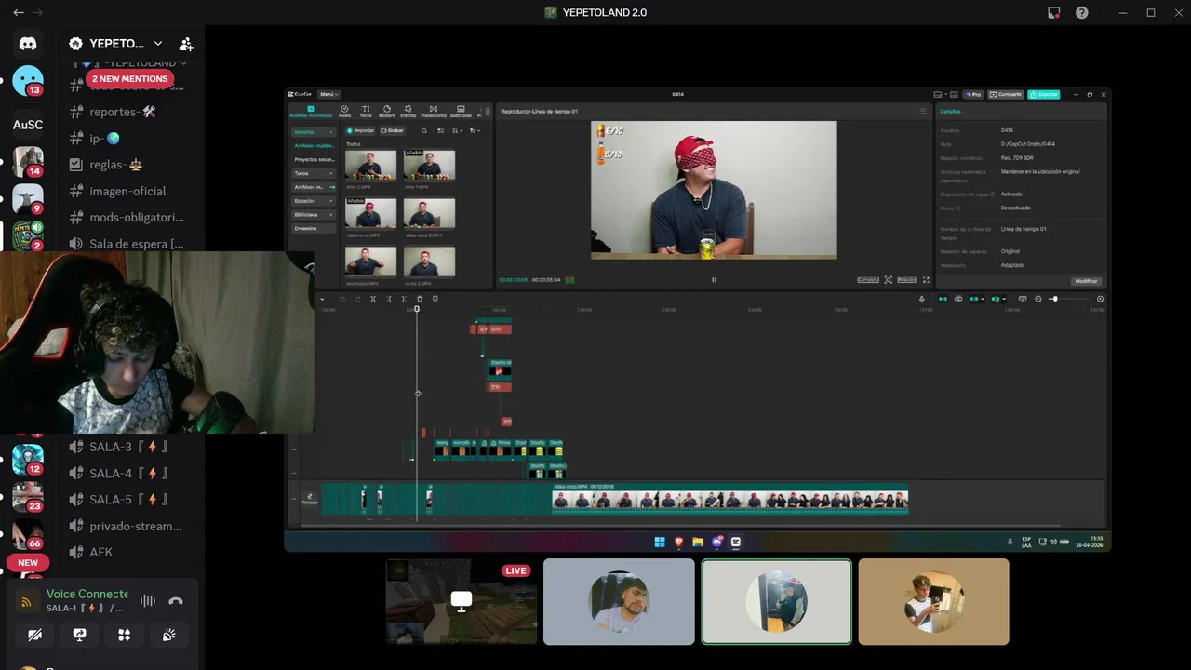Click the round Importar button above the media grid
The height and width of the screenshot is (670, 1191).
[361, 130]
